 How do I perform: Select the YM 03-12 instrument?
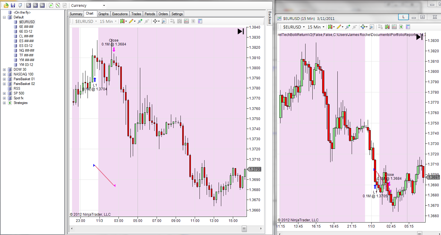point(26,65)
